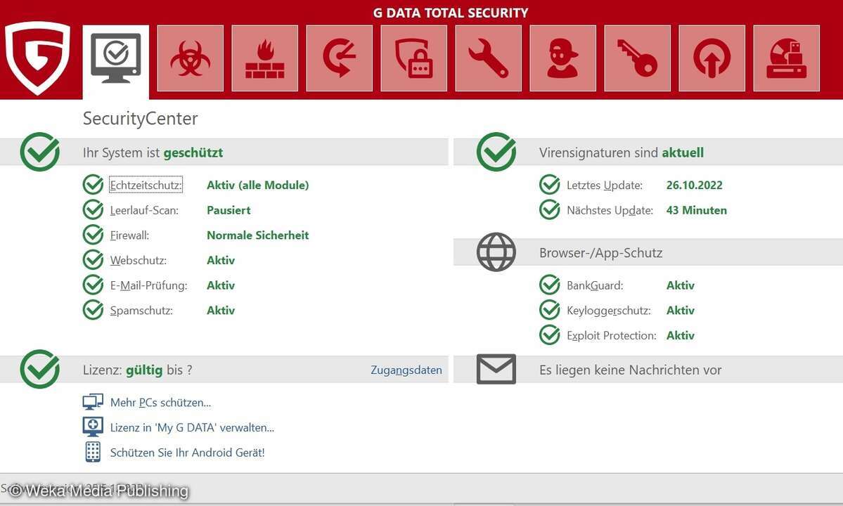Open the virus protection biohazard icon
This screenshot has height=506, width=843.
pos(191,58)
